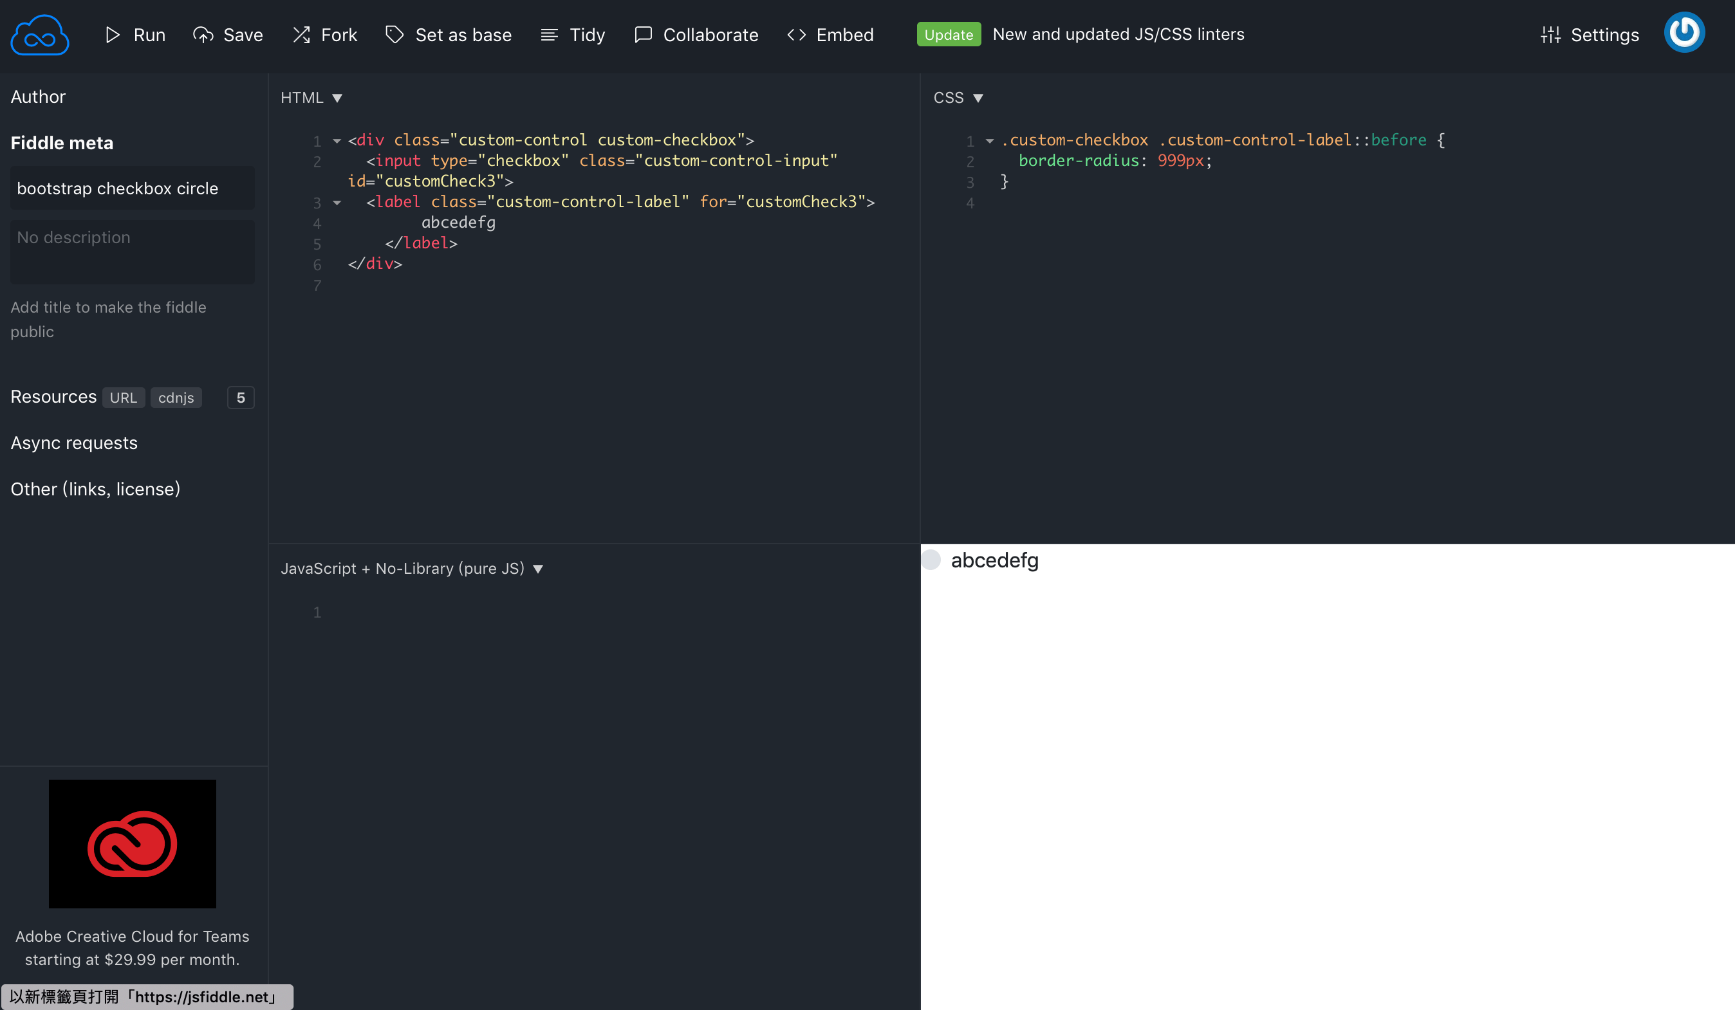This screenshot has height=1010, width=1735.
Task: Open Settings with the sliders icon
Action: coord(1589,34)
